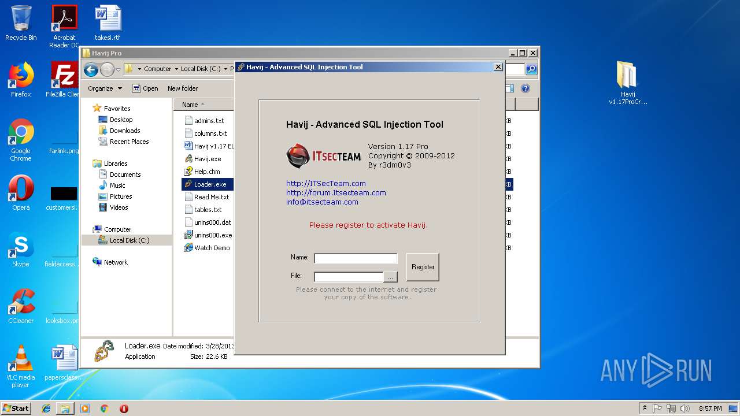Select Loader.exe in the file list

[x=205, y=184]
